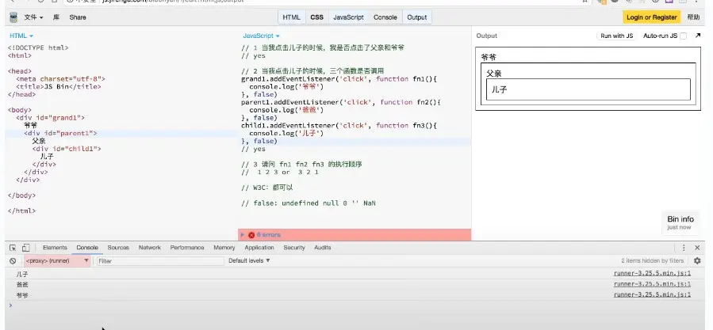Click the JS Bin logo icon
The image size is (713, 330).
click(13, 17)
